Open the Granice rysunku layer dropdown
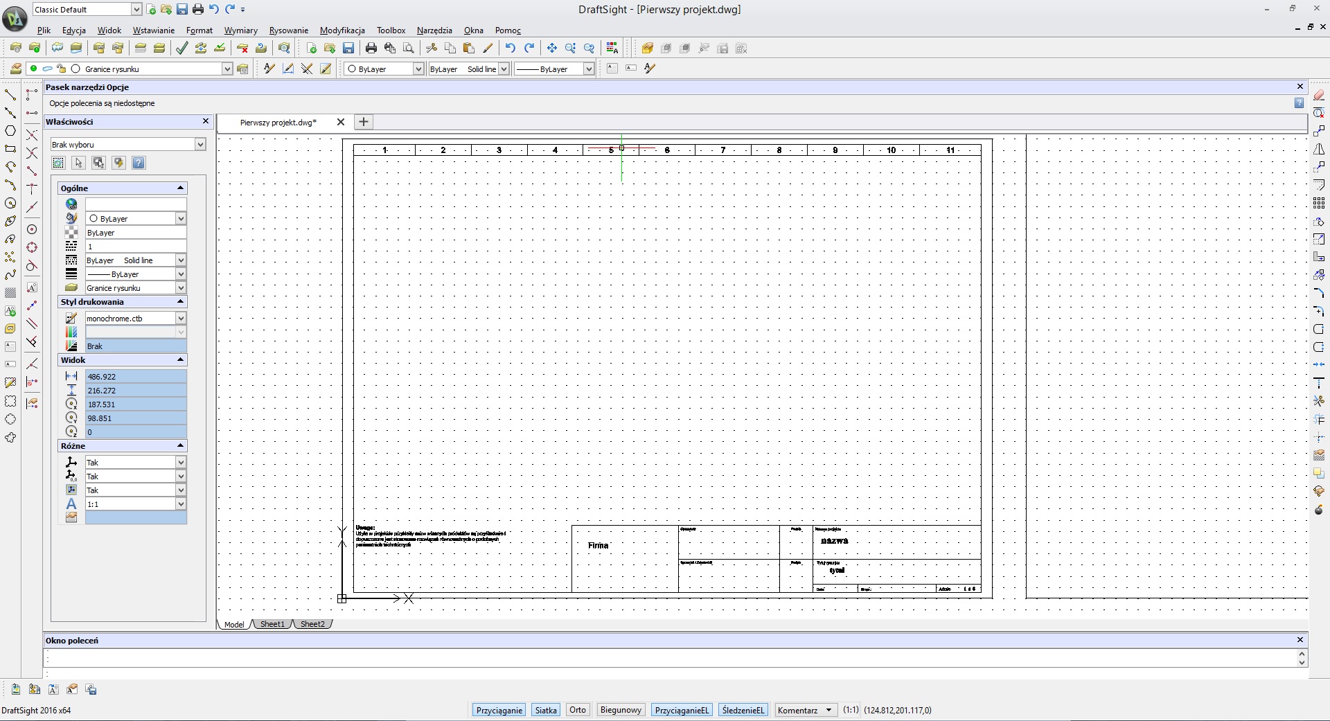 (x=227, y=69)
